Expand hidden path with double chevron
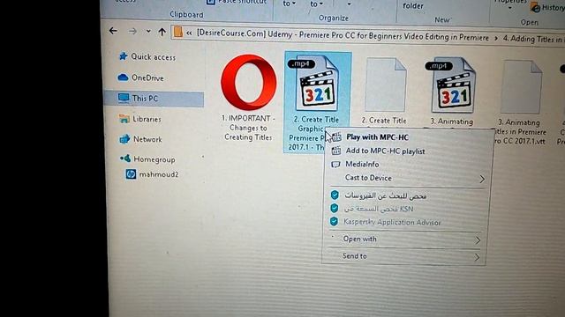 pos(189,33)
